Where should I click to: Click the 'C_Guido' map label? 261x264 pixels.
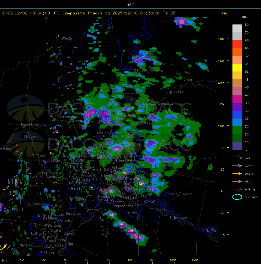click(x=38, y=156)
